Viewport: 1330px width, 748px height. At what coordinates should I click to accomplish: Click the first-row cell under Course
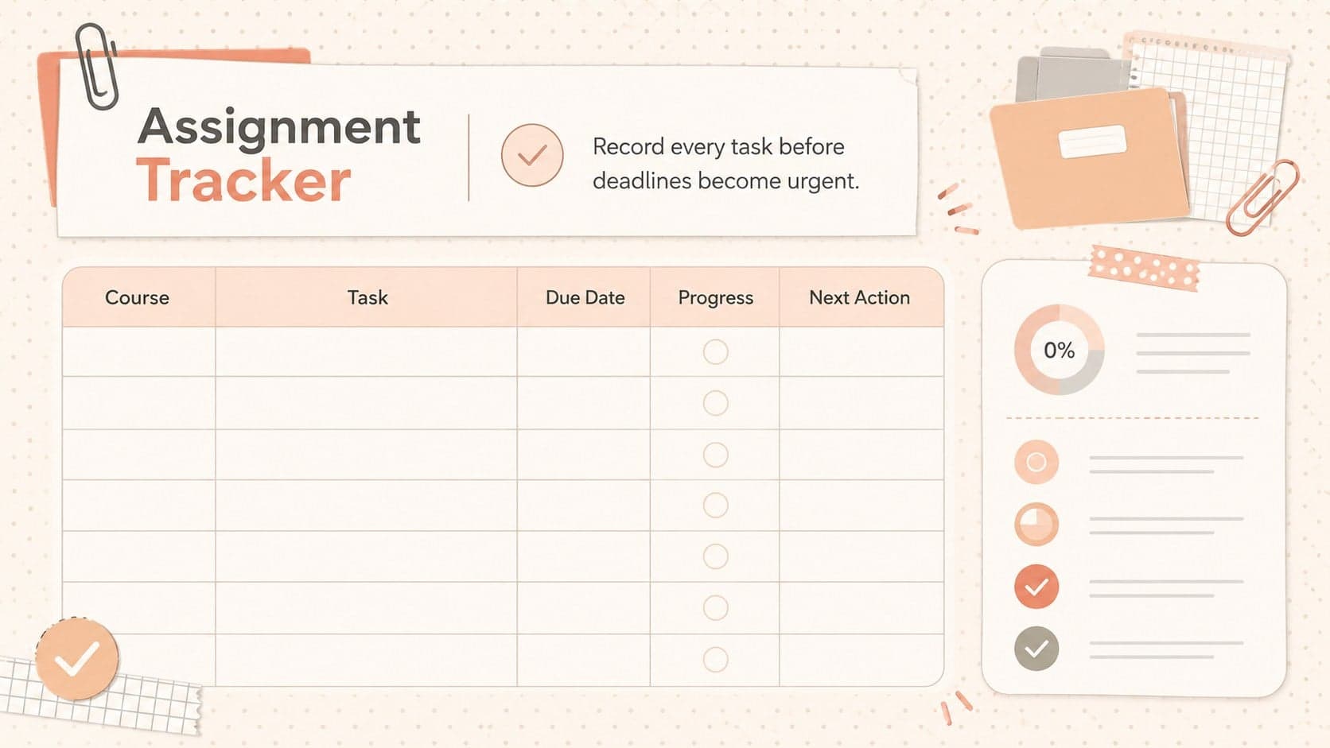138,351
